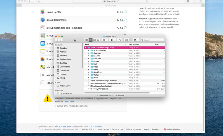Open the pinned Gmail tab in Safari
The height and width of the screenshot is (136, 223).
pos(19,5)
